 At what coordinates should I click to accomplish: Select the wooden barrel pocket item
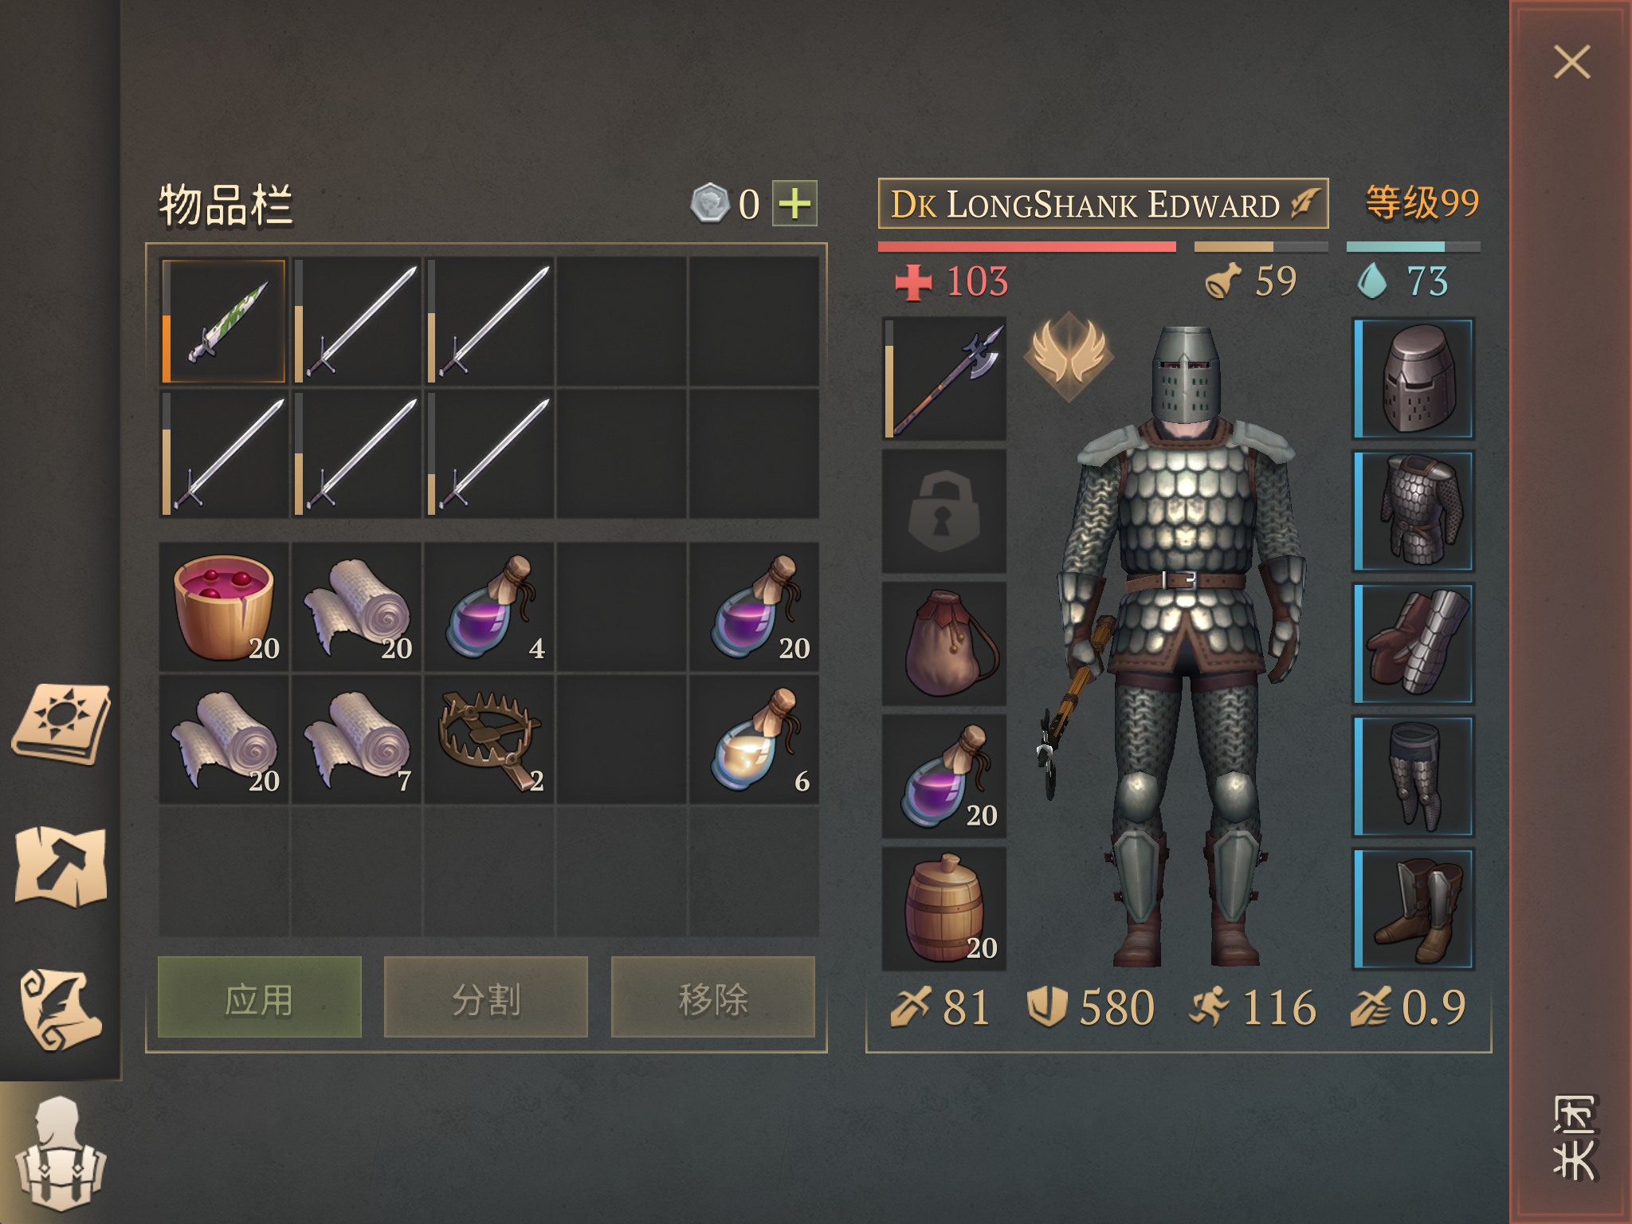click(x=944, y=908)
